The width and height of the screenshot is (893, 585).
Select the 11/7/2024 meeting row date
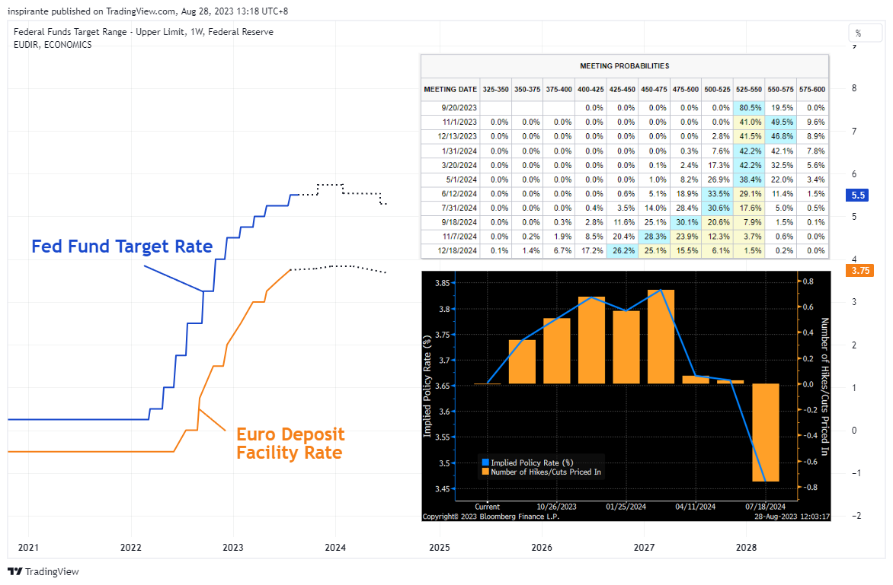click(459, 236)
